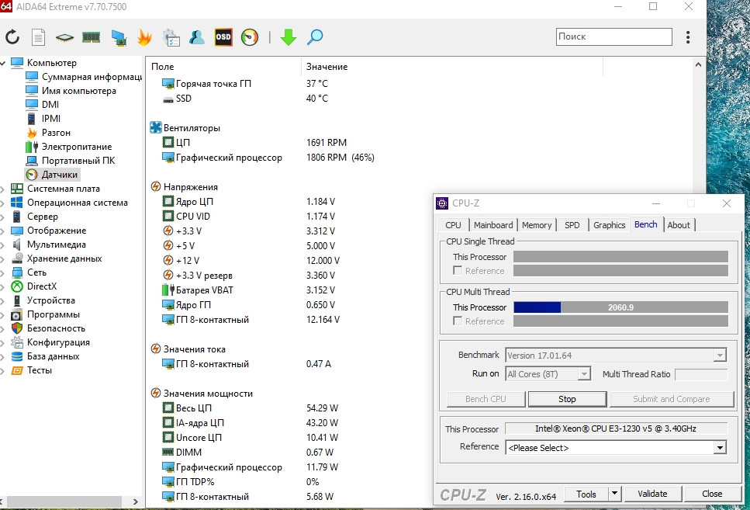This screenshot has width=750, height=510.
Task: Click the magnifier search icon in toolbar
Action: point(314,37)
